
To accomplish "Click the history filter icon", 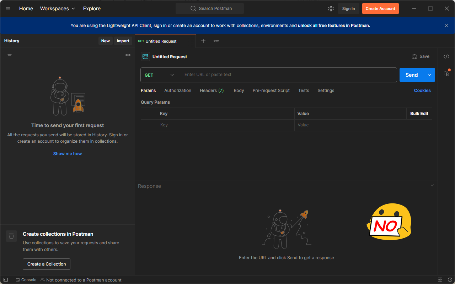I will (10, 55).
